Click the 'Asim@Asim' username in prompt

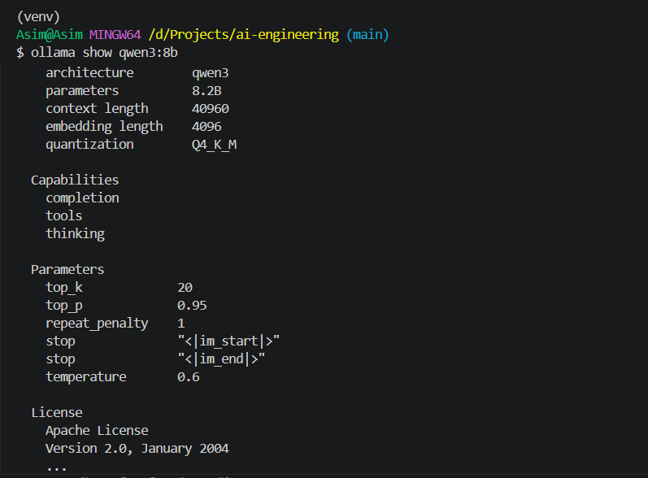click(50, 35)
